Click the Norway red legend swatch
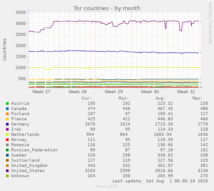Screen dimensions: 214x191 pyautogui.click(x=7, y=140)
